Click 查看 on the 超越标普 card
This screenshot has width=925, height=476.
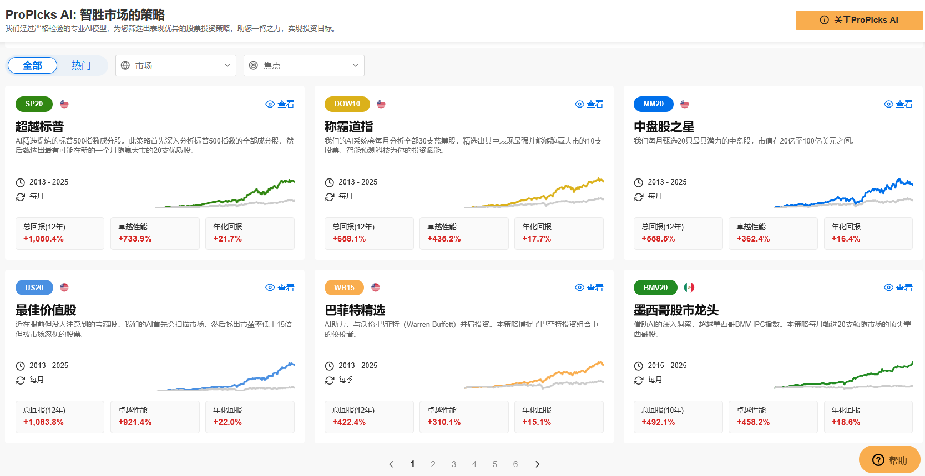(280, 104)
